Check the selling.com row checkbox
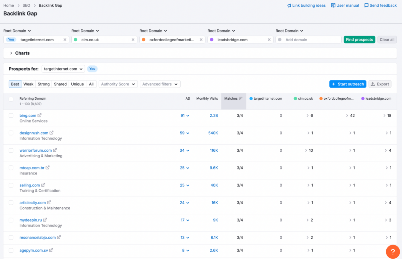 (x=11, y=185)
